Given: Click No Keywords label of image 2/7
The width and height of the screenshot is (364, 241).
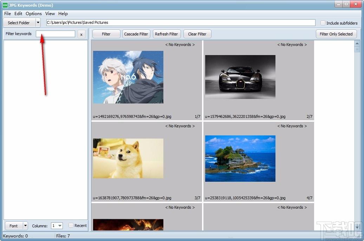Looking at the screenshot, I should (292, 45).
